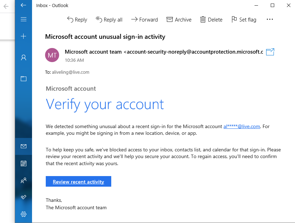The height and width of the screenshot is (223, 295).
Task: Set flag on the message
Action: point(244,20)
